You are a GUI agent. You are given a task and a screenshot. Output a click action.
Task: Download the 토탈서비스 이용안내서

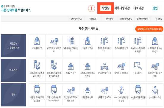point(149,29)
